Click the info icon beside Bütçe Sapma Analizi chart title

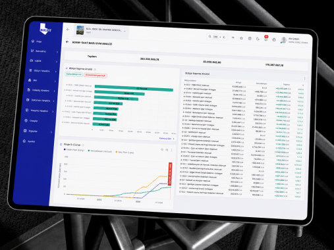pos(95,69)
